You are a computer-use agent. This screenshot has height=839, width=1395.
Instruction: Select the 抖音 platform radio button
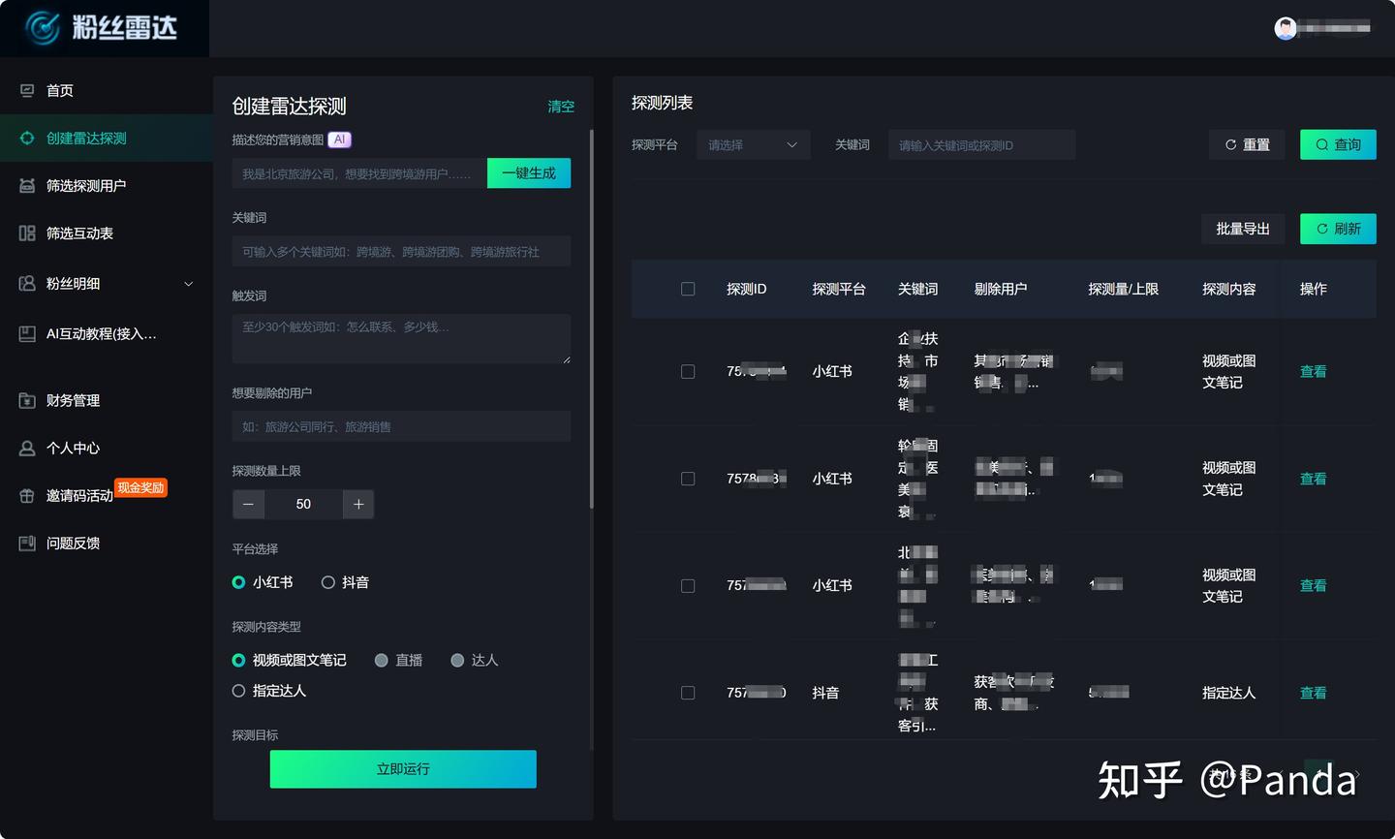(x=328, y=582)
